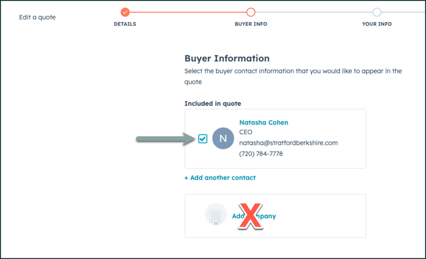This screenshot has width=426, height=259.
Task: Click the company building icon
Action: (216, 215)
